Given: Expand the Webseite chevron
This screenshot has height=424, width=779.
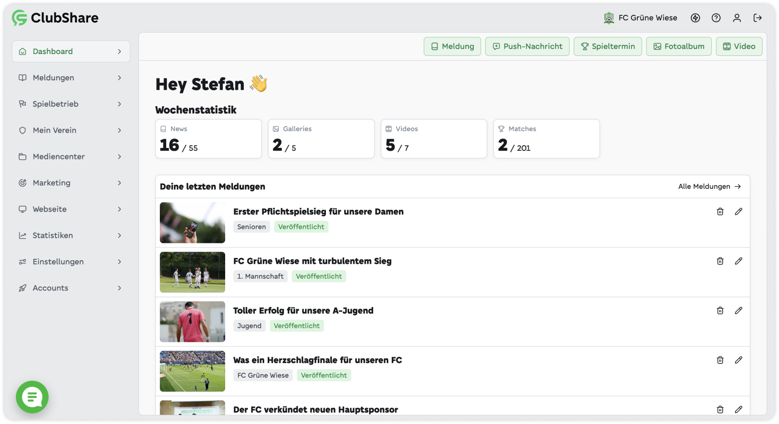Looking at the screenshot, I should tap(119, 209).
